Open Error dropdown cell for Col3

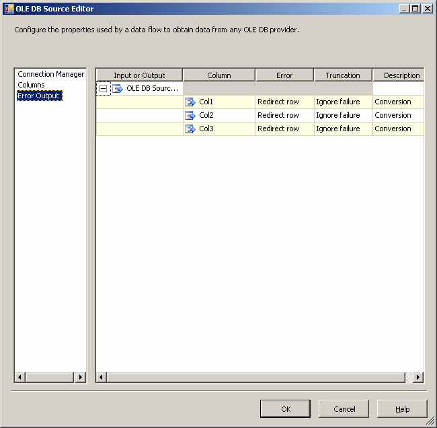(x=285, y=129)
